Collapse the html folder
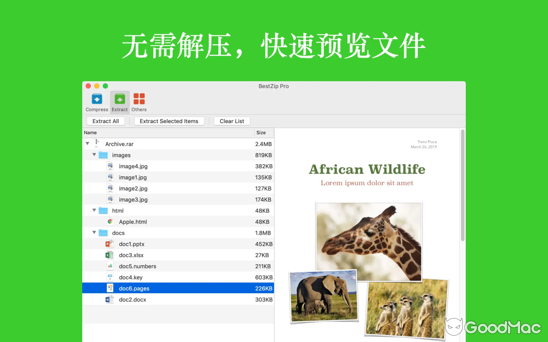This screenshot has height=342, width=548. click(x=94, y=210)
